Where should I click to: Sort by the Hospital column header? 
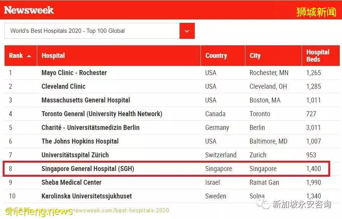tap(119, 56)
